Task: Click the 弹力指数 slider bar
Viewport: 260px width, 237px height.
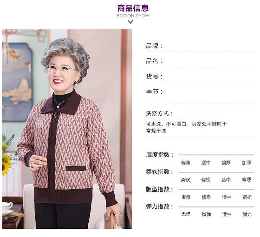Action: pyautogui.click(x=216, y=207)
